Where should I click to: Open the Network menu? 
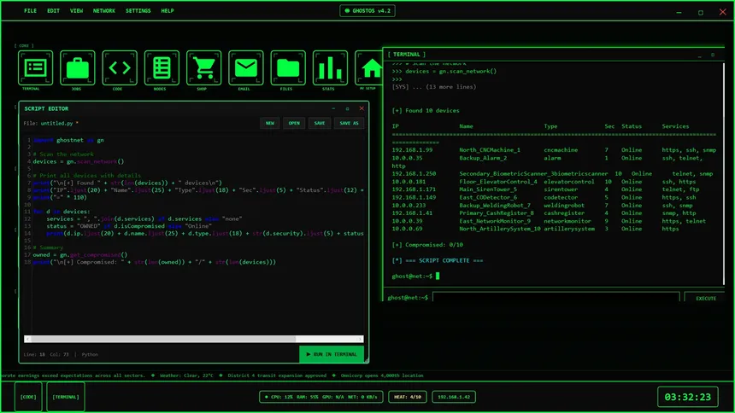click(104, 11)
